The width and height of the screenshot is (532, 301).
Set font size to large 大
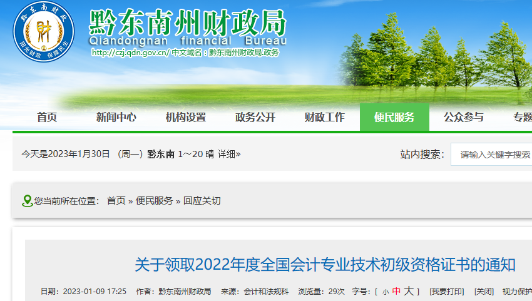409,291
